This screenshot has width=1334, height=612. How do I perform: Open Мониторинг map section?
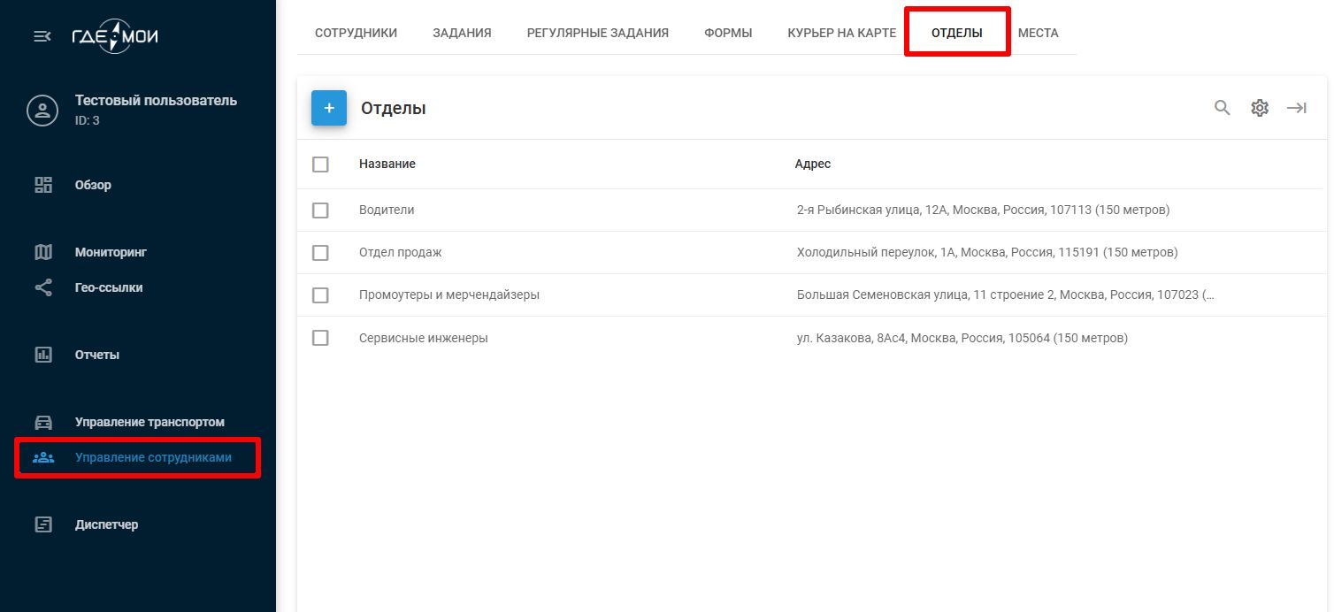coord(110,252)
